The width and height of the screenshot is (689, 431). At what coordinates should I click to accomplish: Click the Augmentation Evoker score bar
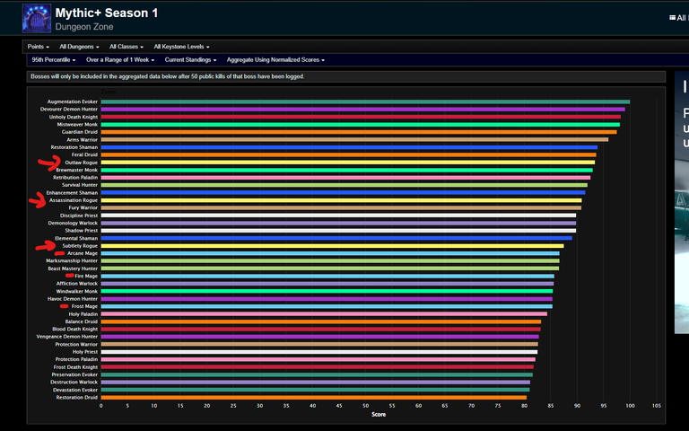[x=365, y=101]
